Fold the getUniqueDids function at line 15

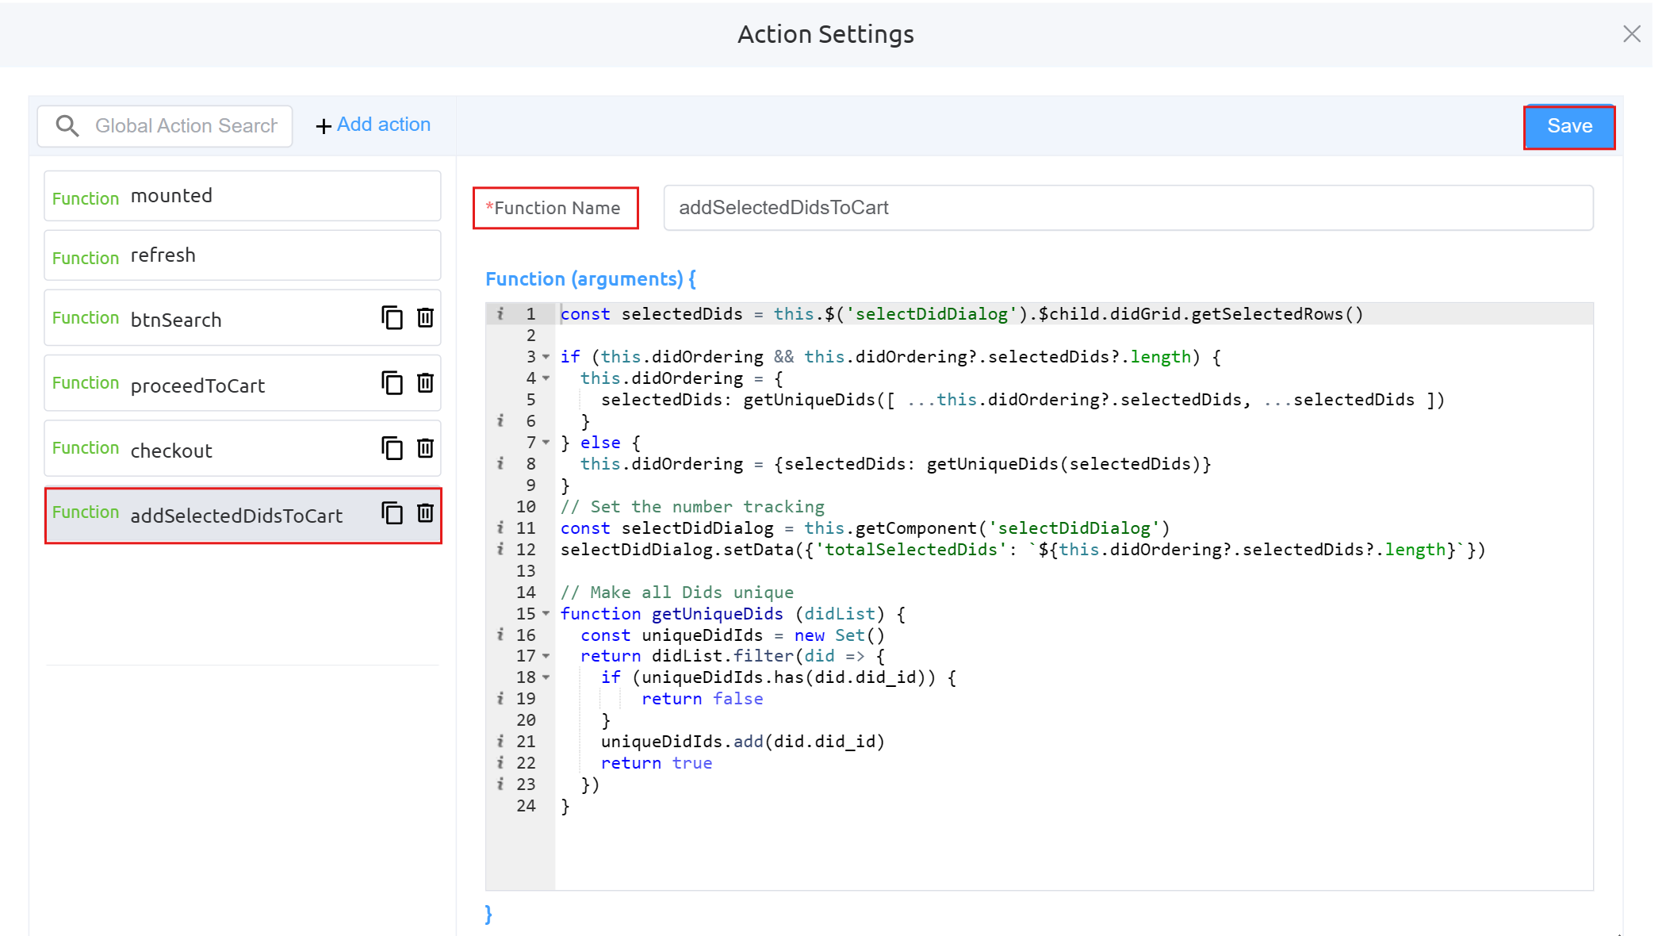click(546, 614)
